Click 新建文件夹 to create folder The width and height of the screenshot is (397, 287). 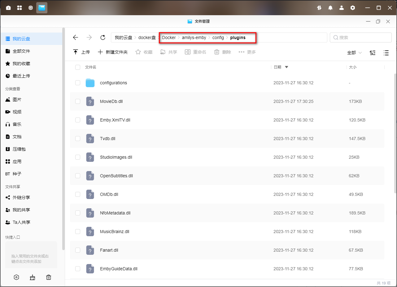[113, 52]
